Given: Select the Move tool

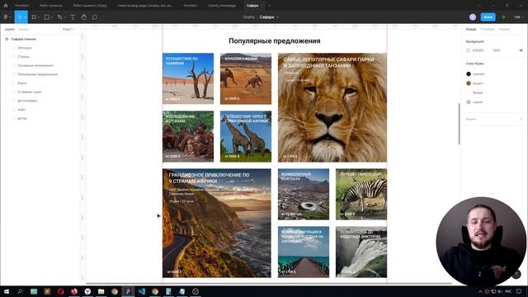Looking at the screenshot, I should click(20, 17).
